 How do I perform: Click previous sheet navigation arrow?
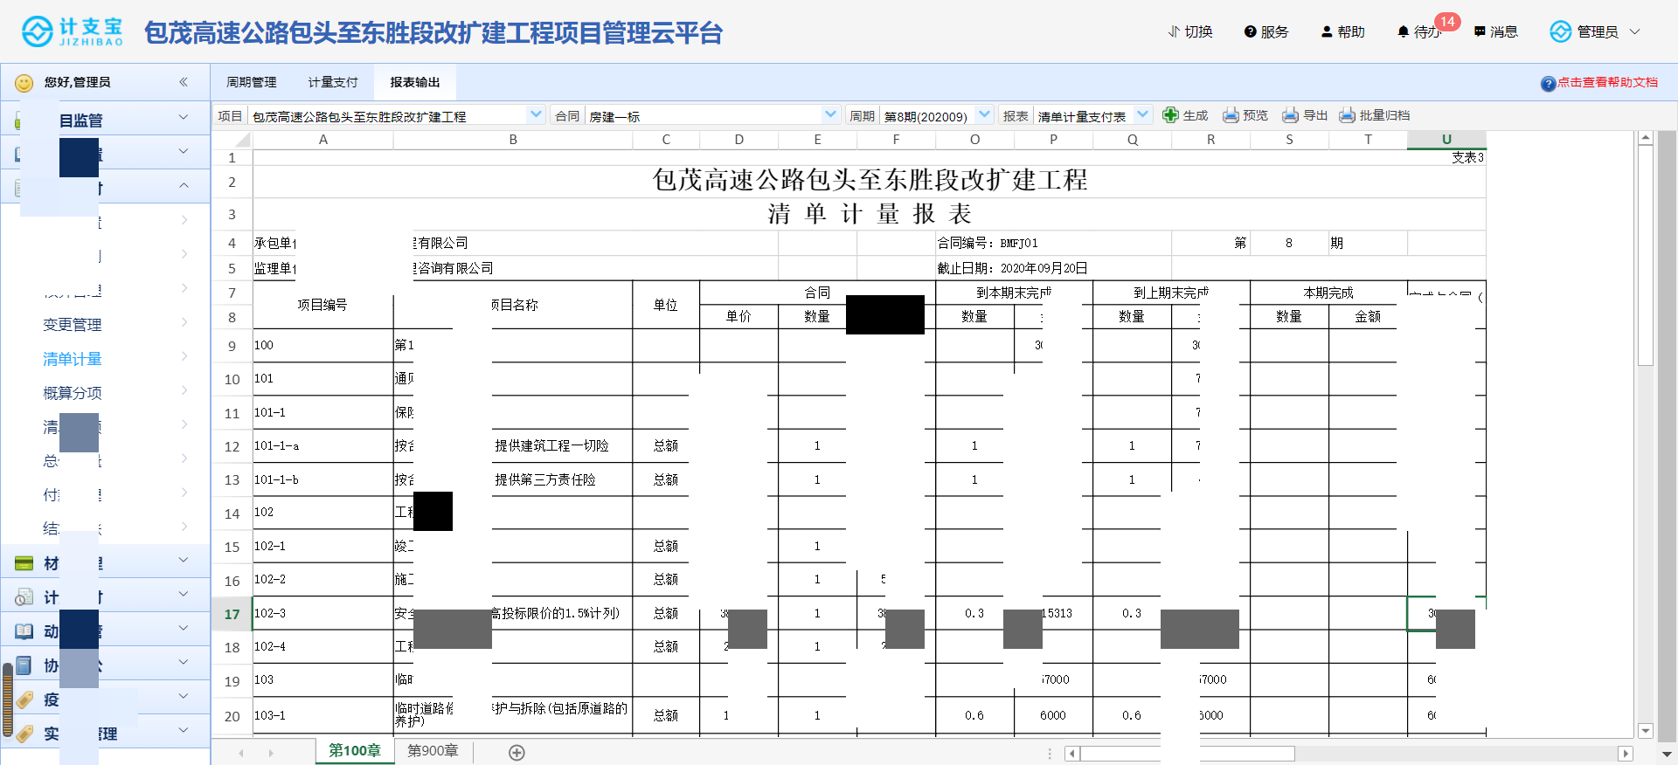241,753
